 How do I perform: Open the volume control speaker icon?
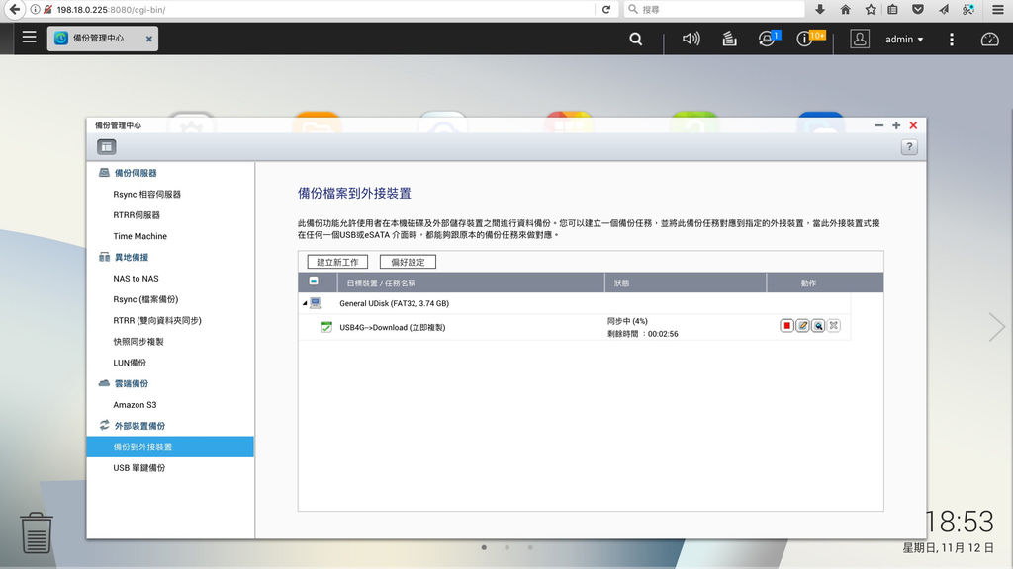[x=691, y=39]
